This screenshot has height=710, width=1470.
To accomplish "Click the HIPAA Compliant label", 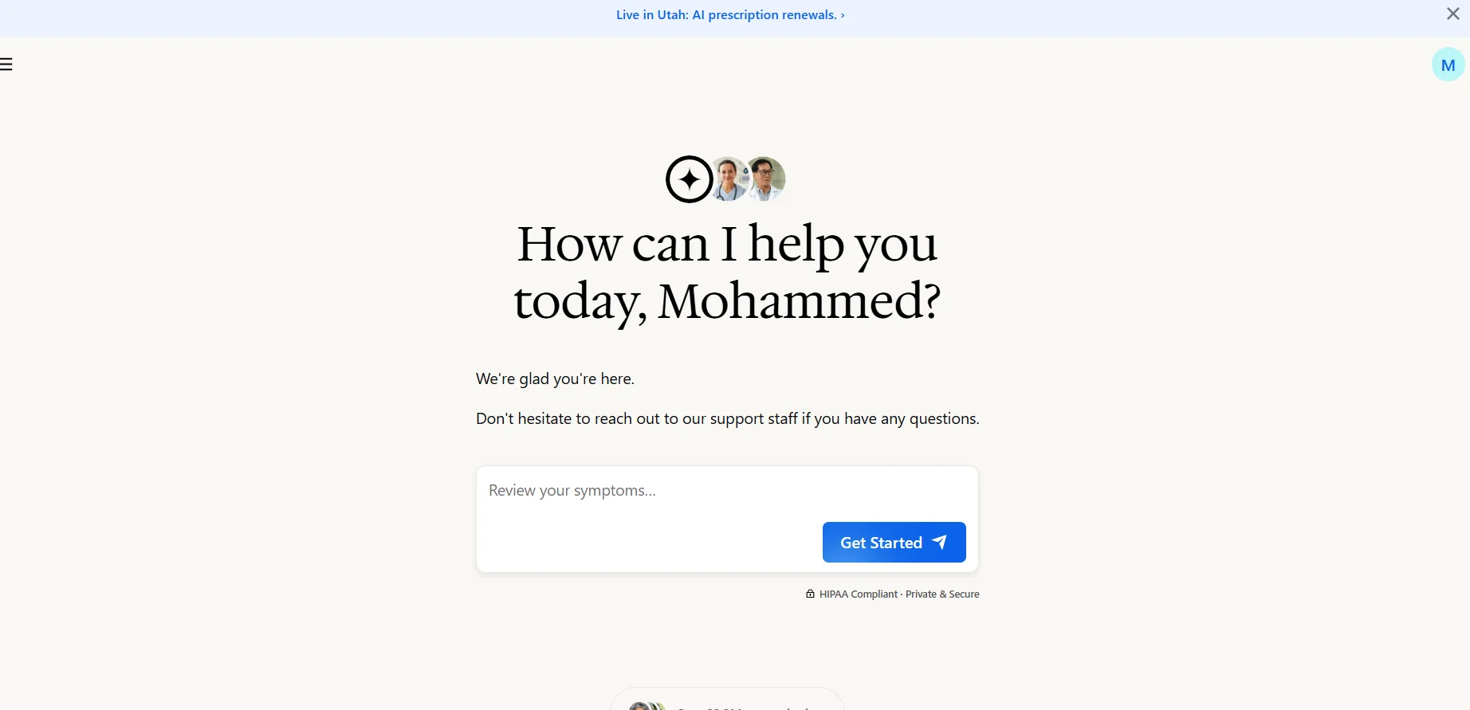I will pos(859,594).
